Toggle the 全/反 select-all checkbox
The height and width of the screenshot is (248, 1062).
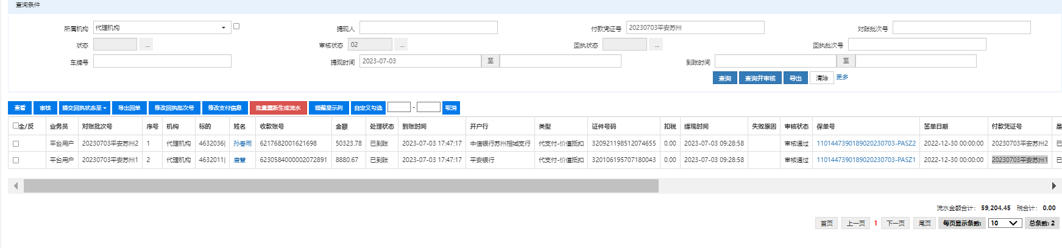16,126
